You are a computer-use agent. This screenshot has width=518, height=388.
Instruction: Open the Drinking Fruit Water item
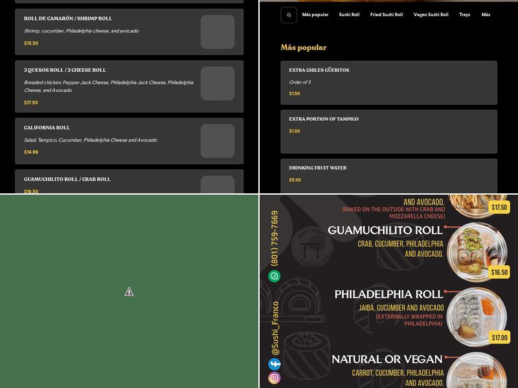(x=389, y=176)
